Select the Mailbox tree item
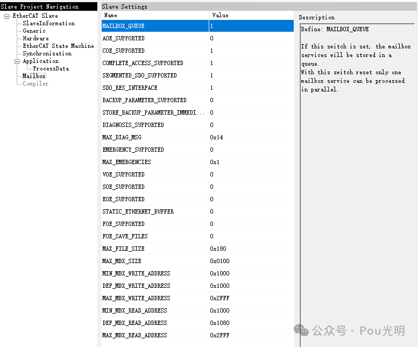This screenshot has height=347, width=418. point(34,76)
